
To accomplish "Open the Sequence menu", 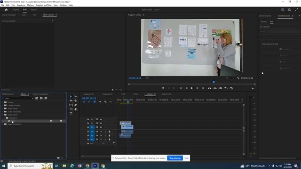I will (21, 5).
